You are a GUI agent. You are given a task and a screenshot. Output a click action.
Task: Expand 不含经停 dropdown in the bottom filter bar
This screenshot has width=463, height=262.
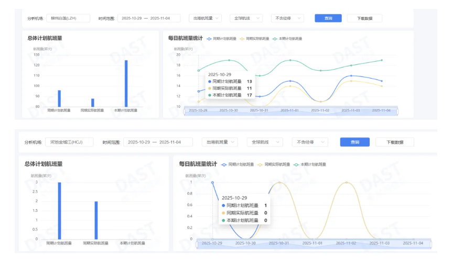[x=309, y=142]
